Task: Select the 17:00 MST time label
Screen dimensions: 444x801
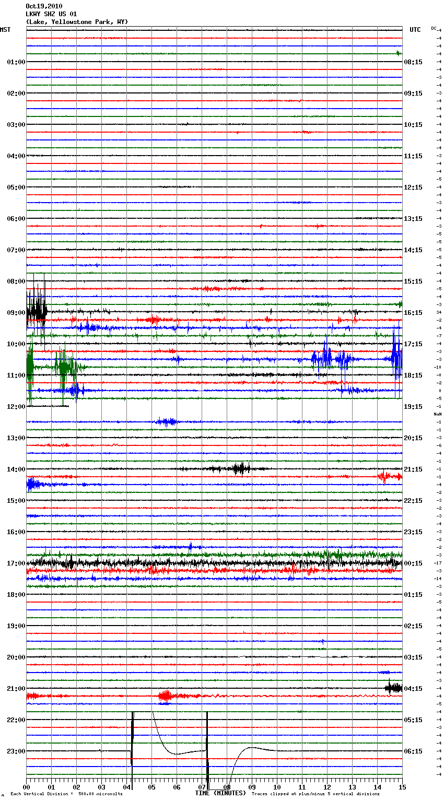Action: pyautogui.click(x=16, y=563)
